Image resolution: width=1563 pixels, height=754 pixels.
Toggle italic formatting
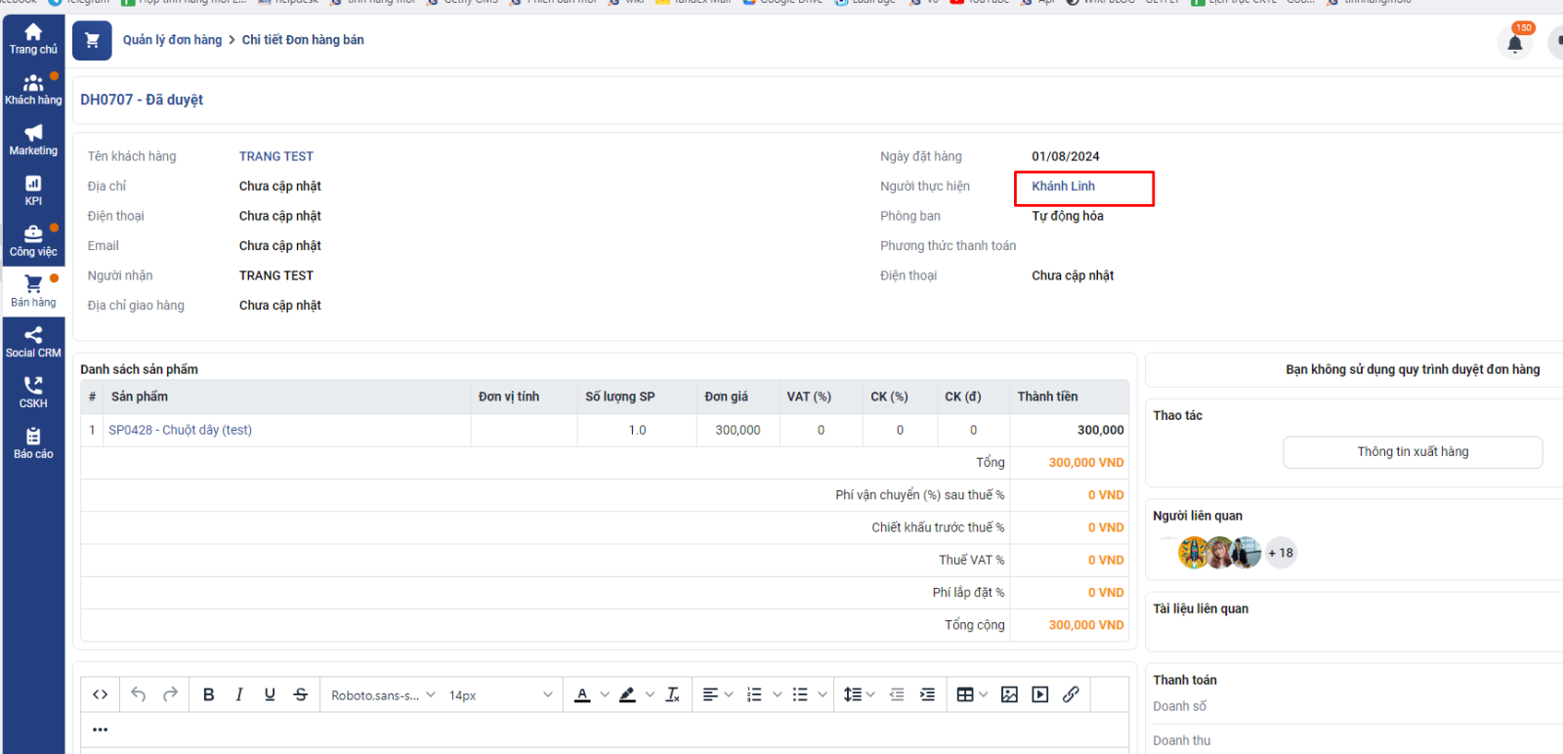(x=239, y=694)
